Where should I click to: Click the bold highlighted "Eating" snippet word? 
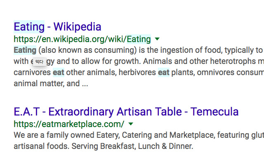click(25, 50)
